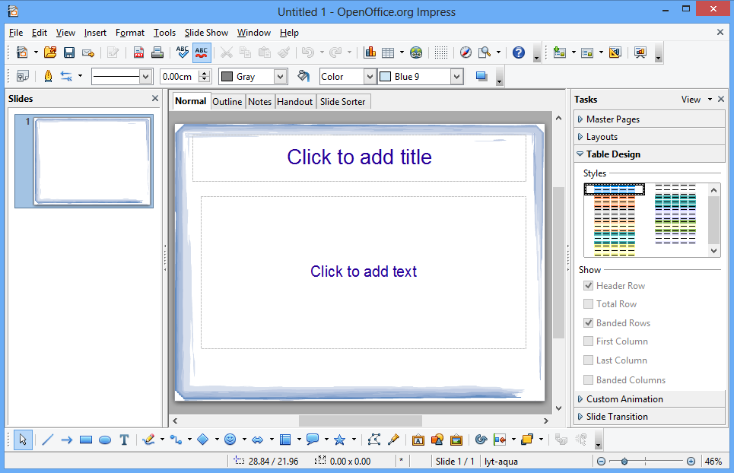Viewport: 734px width, 473px height.
Task: Select the Text tool
Action: click(124, 440)
